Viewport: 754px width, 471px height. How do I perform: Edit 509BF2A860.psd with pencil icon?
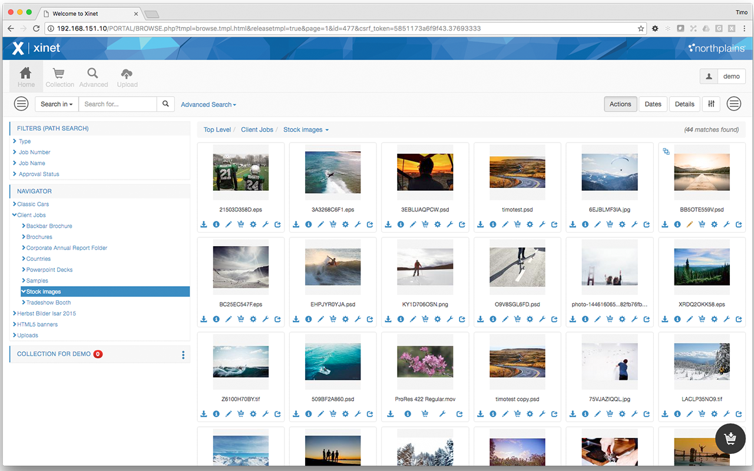[x=321, y=414]
